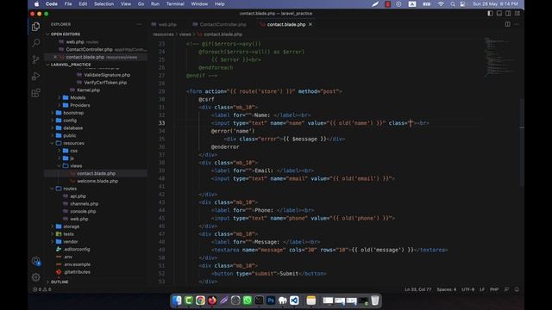
Task: Open the View menu
Action: point(126,4)
